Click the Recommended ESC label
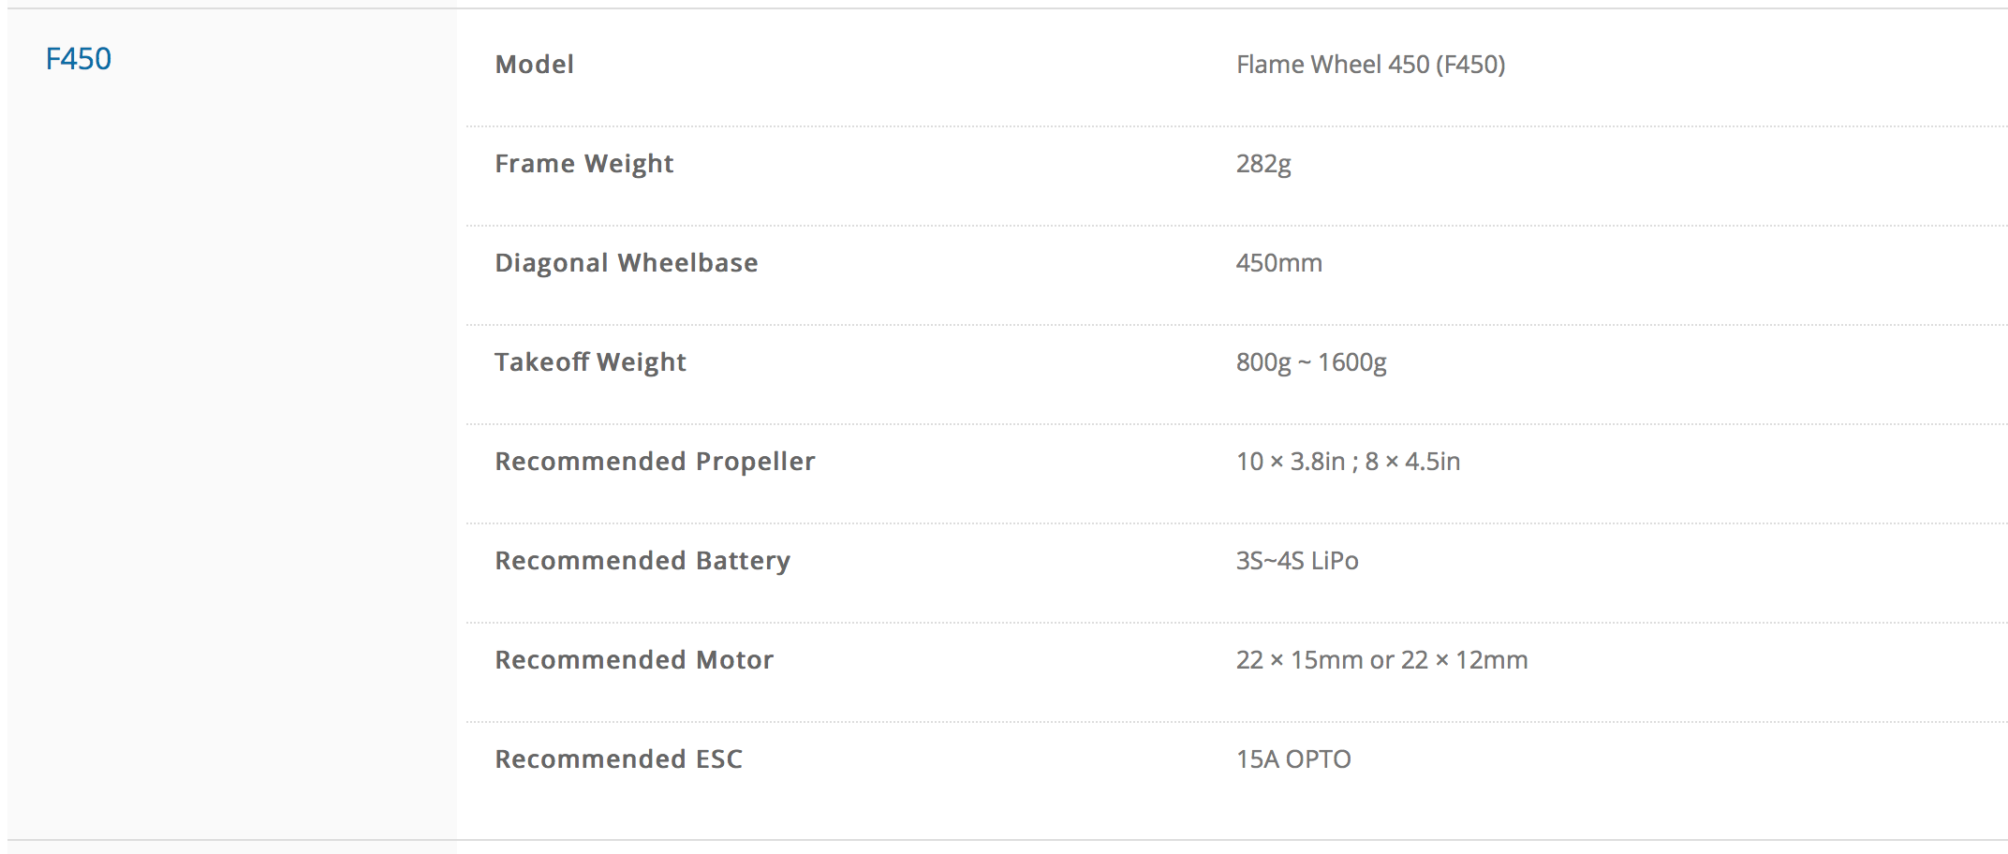 pos(618,759)
